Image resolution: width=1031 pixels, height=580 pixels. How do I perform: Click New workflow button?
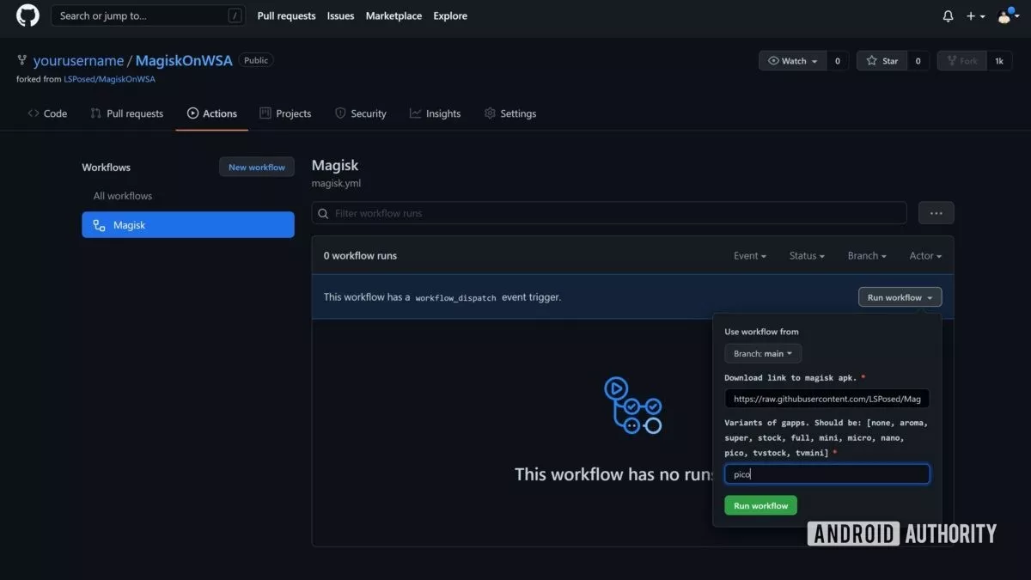(257, 167)
